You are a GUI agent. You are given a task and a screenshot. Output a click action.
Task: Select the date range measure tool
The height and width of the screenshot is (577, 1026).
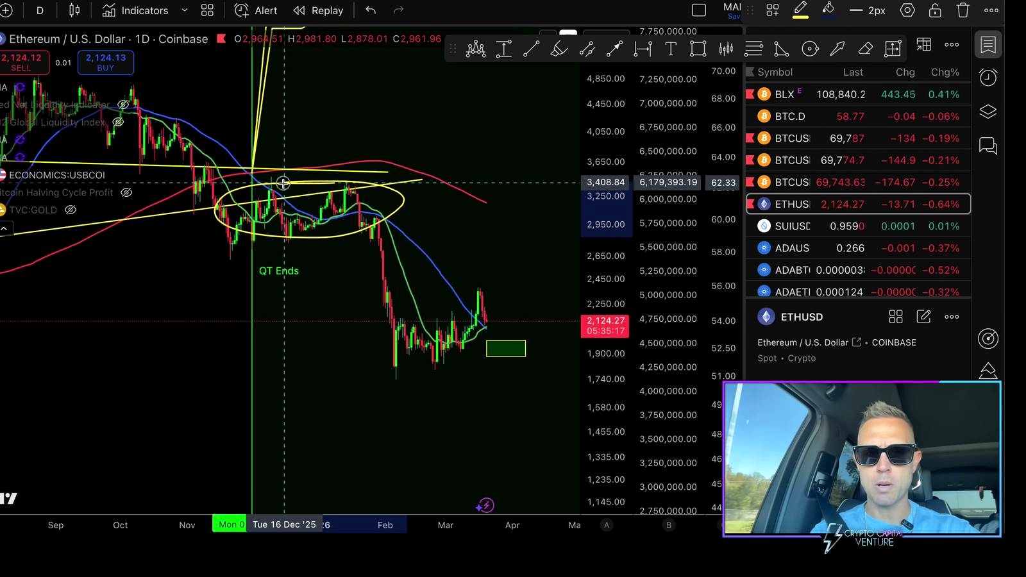(643, 49)
